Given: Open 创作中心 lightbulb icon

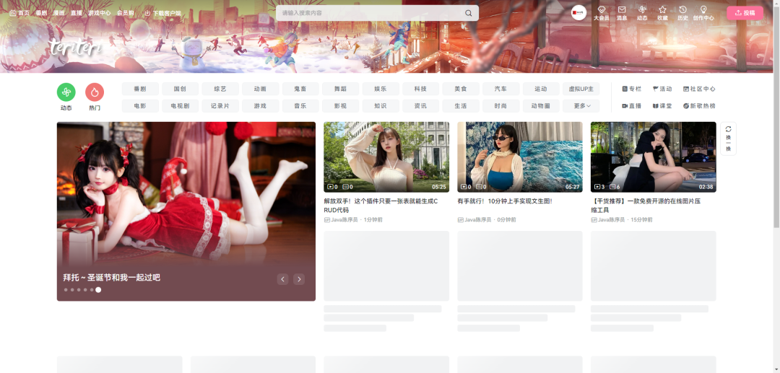Looking at the screenshot, I should (x=703, y=10).
